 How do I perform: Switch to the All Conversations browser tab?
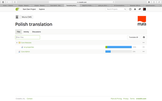pos(119,6)
